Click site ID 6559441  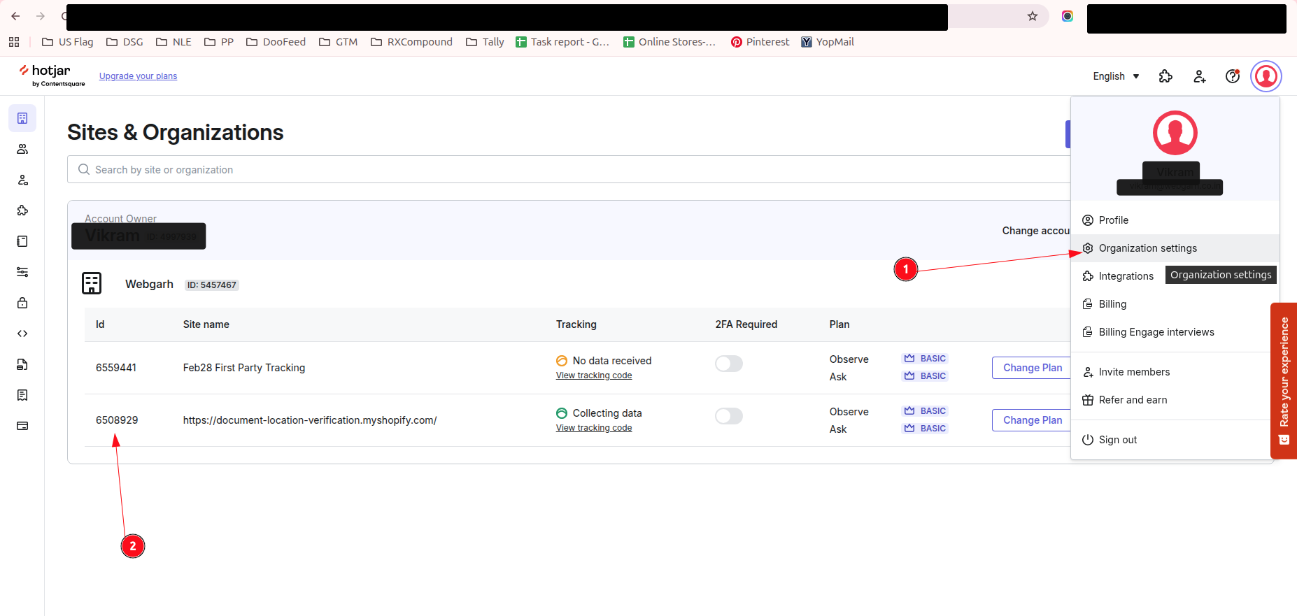pos(116,368)
